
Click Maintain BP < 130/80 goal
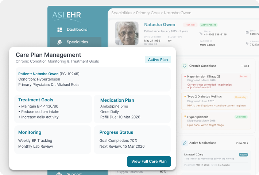click(x=38, y=106)
